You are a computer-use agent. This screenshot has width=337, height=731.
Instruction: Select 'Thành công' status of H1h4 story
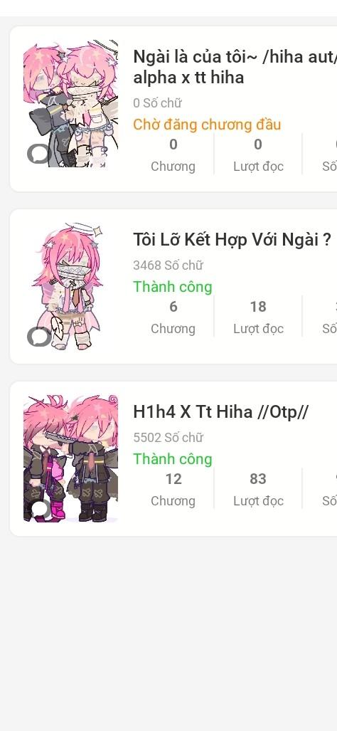pyautogui.click(x=173, y=458)
